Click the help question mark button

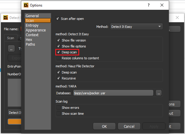click(149, 5)
